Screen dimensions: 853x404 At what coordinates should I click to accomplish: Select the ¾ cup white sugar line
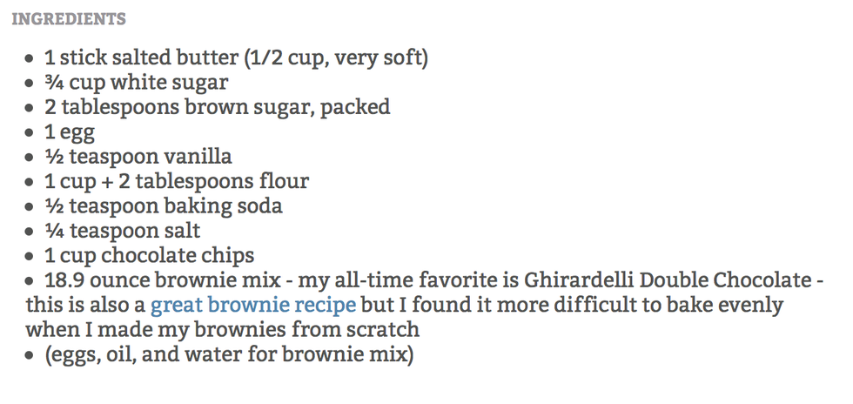click(137, 84)
